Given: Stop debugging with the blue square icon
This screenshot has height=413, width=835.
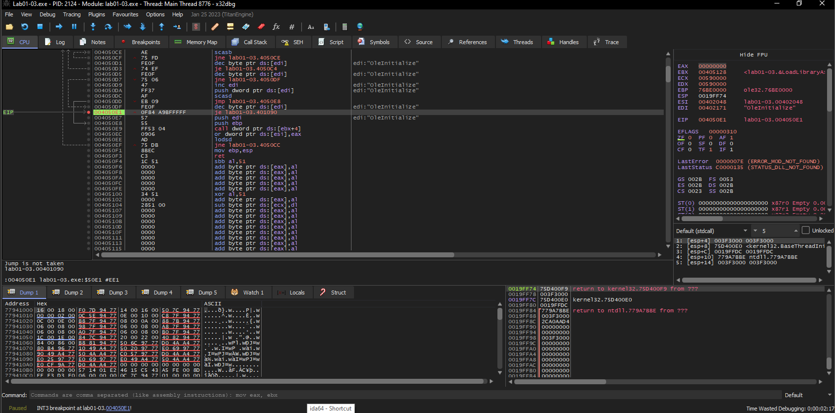Looking at the screenshot, I should pos(40,27).
